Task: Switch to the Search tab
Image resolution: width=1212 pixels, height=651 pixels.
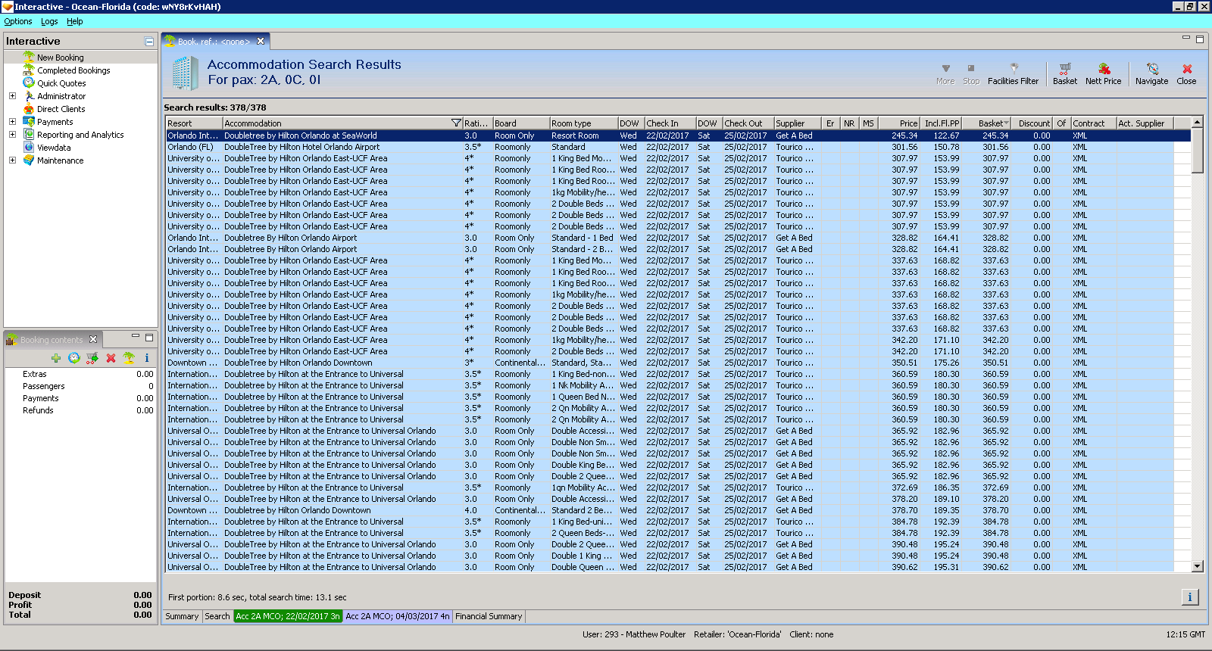Action: [217, 616]
